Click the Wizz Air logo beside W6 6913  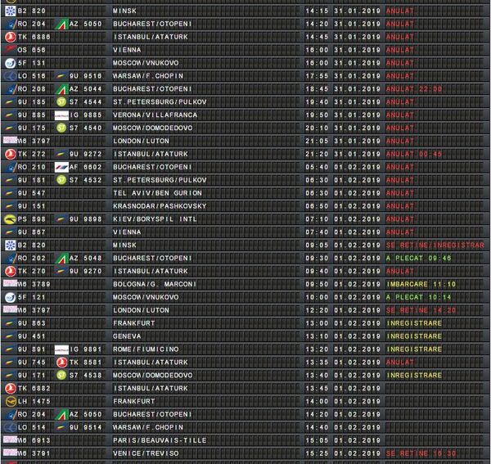pyautogui.click(x=10, y=439)
